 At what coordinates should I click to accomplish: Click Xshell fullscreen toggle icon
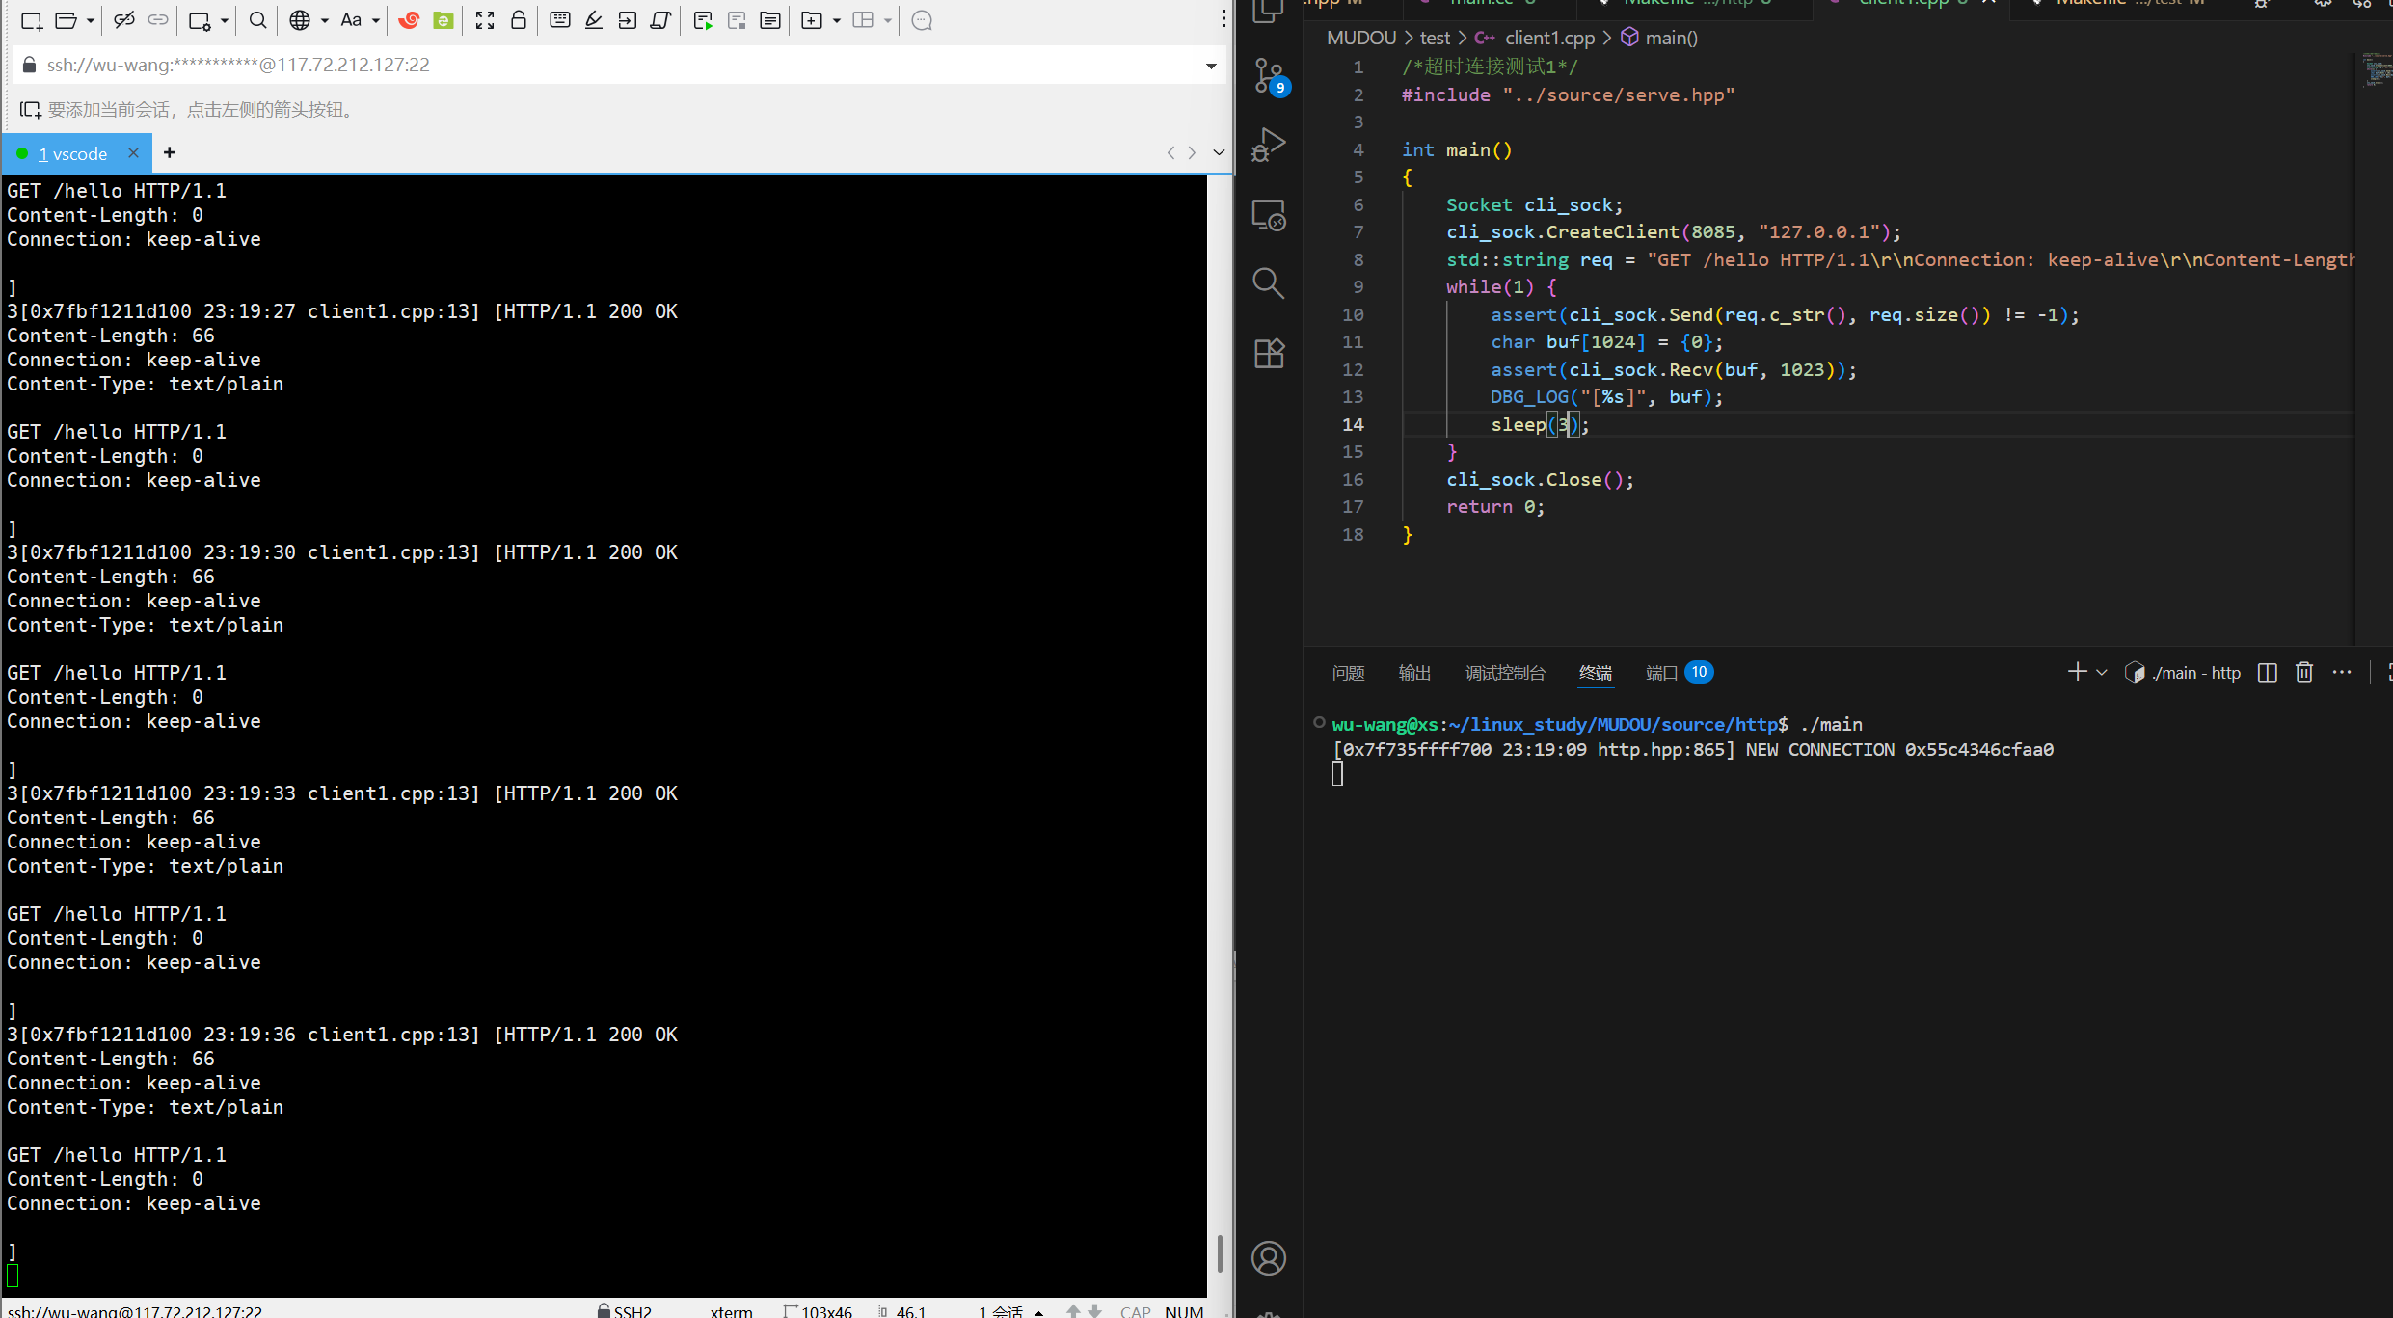click(x=485, y=20)
